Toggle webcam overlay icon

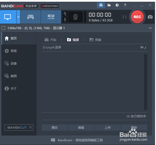point(75,17)
